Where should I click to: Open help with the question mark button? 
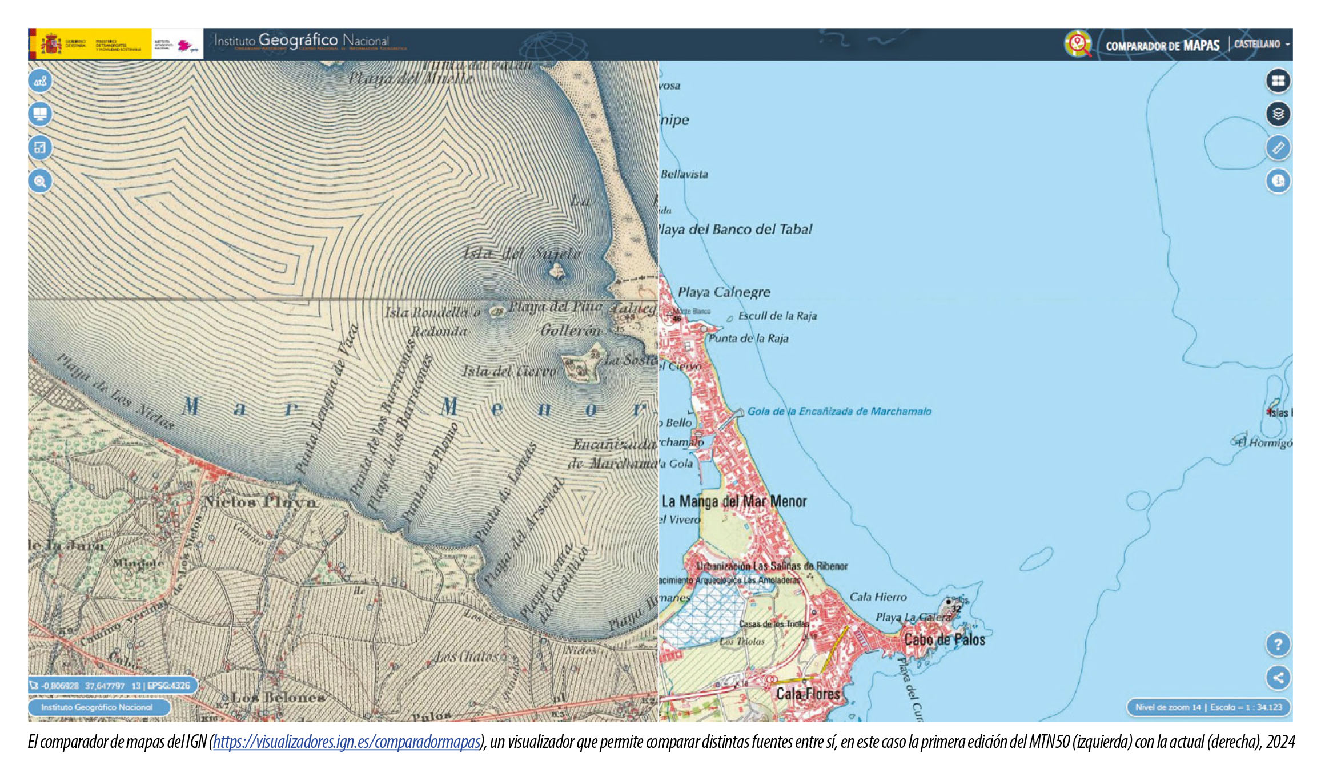(1278, 645)
